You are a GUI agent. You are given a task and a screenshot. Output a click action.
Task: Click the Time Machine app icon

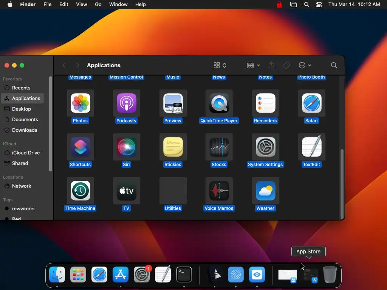[80, 191]
